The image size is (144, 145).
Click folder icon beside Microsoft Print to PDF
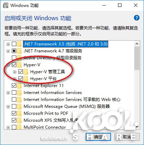click(19, 113)
